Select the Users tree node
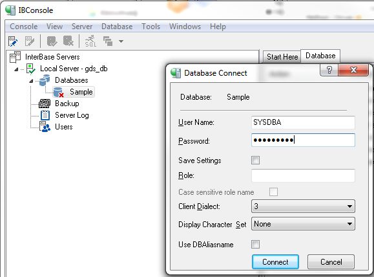This screenshot has height=277, width=374. pos(64,127)
